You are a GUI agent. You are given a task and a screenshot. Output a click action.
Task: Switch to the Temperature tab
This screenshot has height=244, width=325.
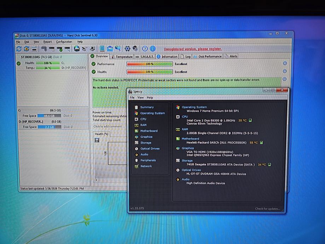122,57
